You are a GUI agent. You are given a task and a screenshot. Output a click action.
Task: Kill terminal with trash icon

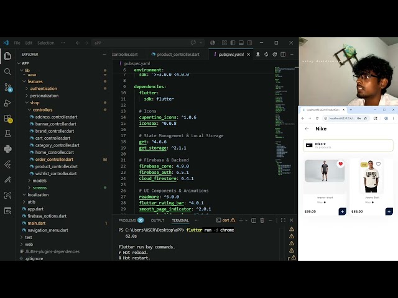click(x=262, y=220)
